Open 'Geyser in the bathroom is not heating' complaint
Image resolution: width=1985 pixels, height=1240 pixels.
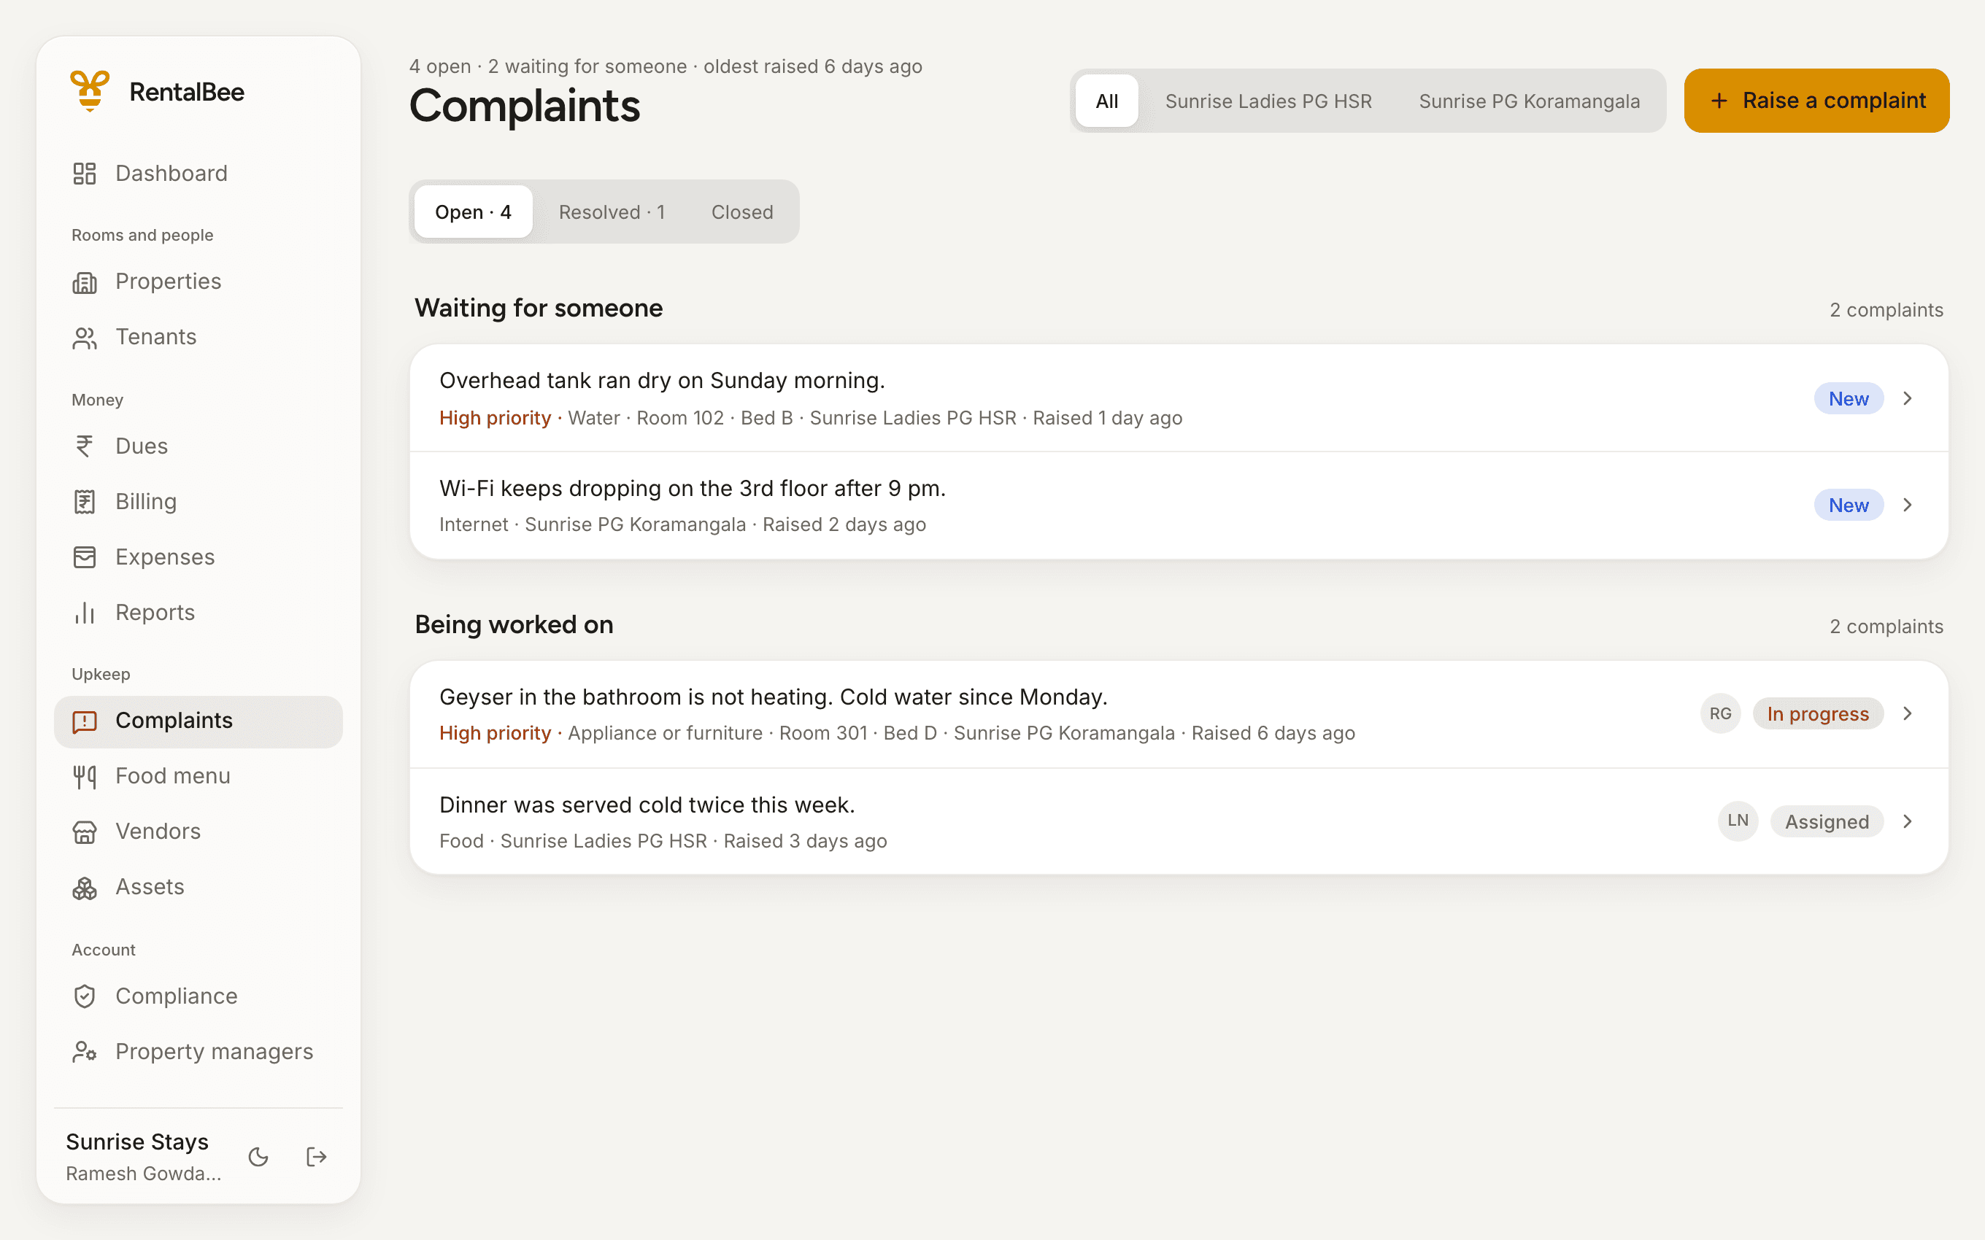click(x=1179, y=714)
